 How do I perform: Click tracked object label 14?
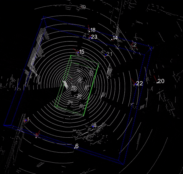pyautogui.click(x=115, y=38)
